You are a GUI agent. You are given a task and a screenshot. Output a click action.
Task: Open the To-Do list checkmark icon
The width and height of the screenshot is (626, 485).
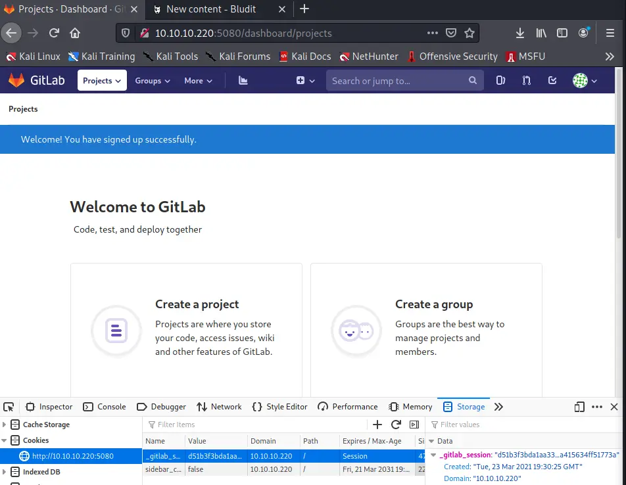pos(552,80)
